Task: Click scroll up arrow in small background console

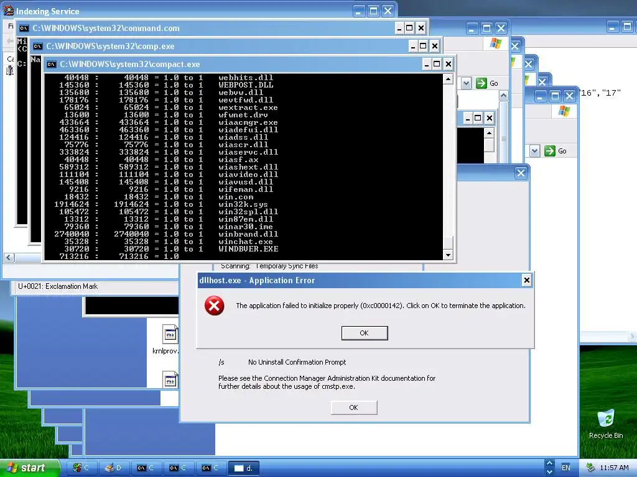Action: pos(489,133)
